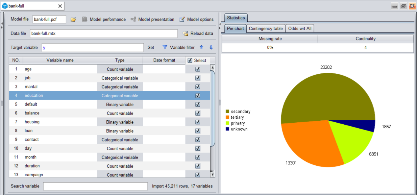Click the tertiary orange legend swatch

click(227, 117)
